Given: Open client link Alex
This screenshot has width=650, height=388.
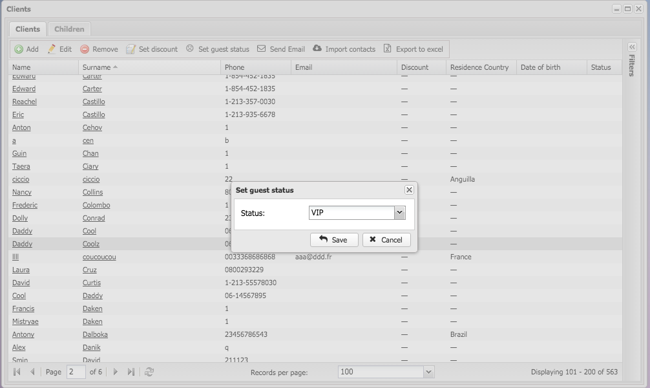Looking at the screenshot, I should coord(19,347).
